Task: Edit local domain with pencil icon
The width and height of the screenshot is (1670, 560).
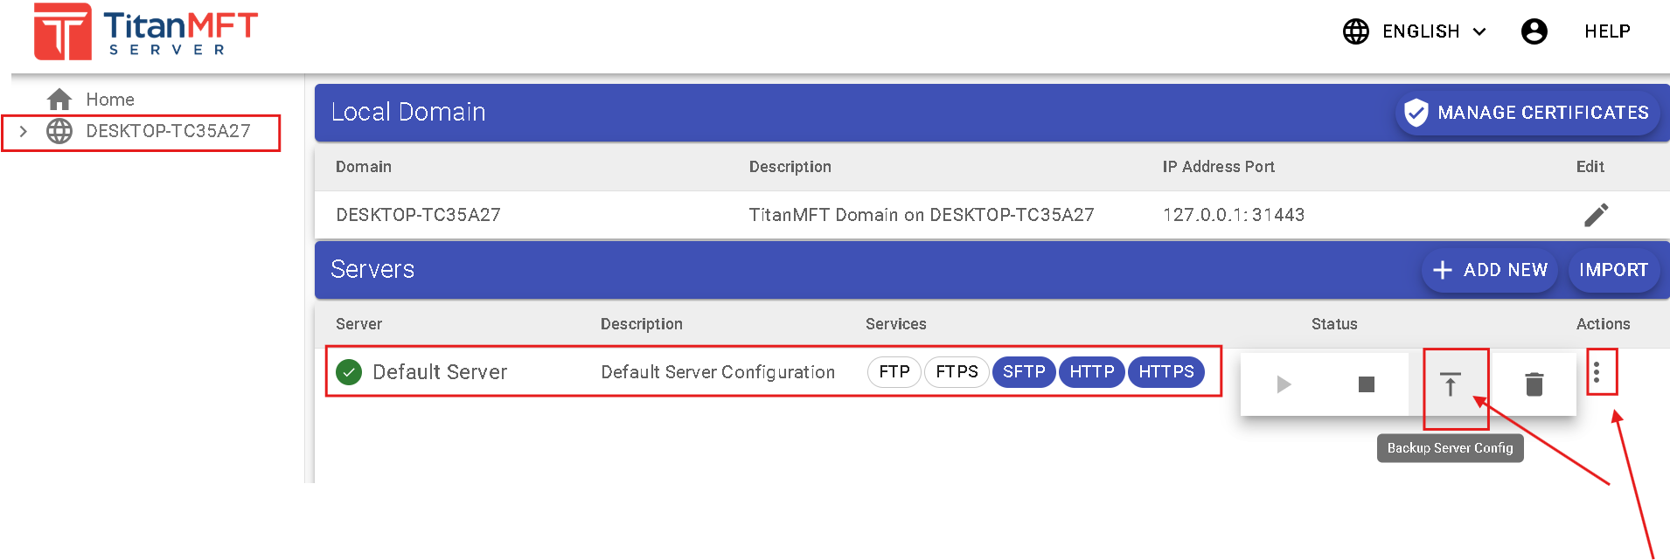Action: (x=1596, y=215)
